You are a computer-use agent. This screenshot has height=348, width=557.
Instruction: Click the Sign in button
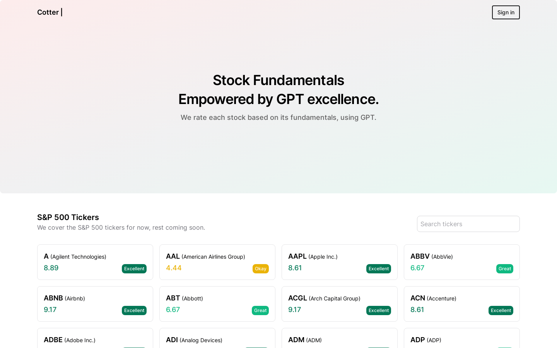(506, 12)
